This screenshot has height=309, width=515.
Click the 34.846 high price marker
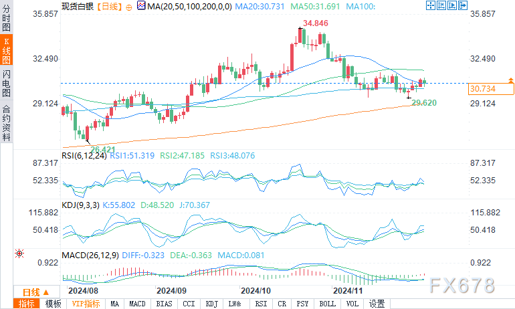(315, 23)
